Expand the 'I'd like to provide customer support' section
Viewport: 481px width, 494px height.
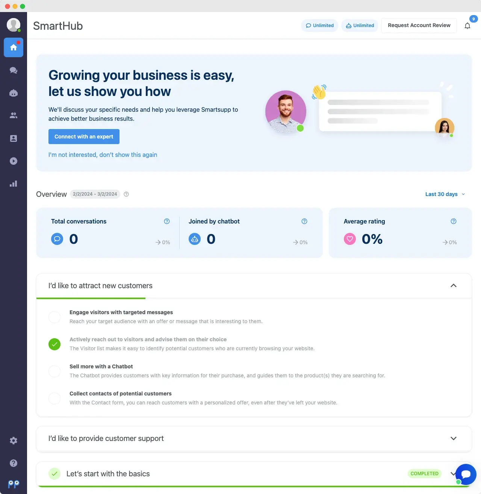point(453,438)
